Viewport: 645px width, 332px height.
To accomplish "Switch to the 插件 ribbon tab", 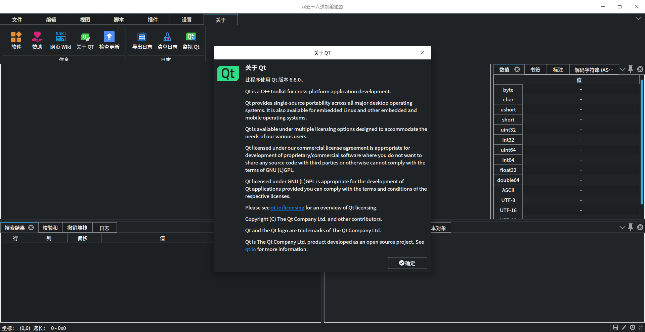I will (x=153, y=19).
